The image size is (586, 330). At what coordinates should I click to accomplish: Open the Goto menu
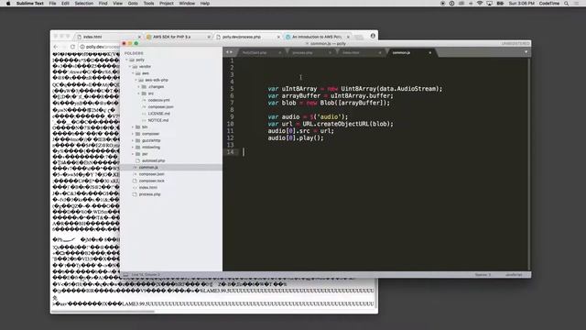click(133, 4)
